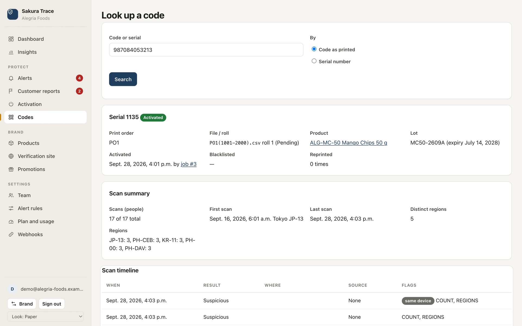Select the Serial number radio option
Image resolution: width=522 pixels, height=326 pixels.
coord(314,61)
